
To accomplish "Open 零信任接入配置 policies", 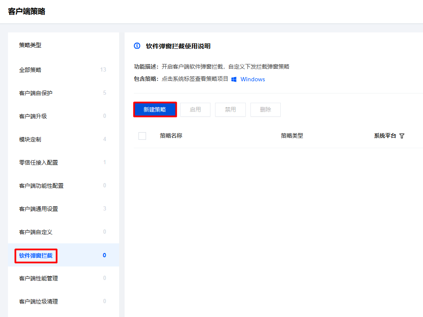I will (x=64, y=162).
